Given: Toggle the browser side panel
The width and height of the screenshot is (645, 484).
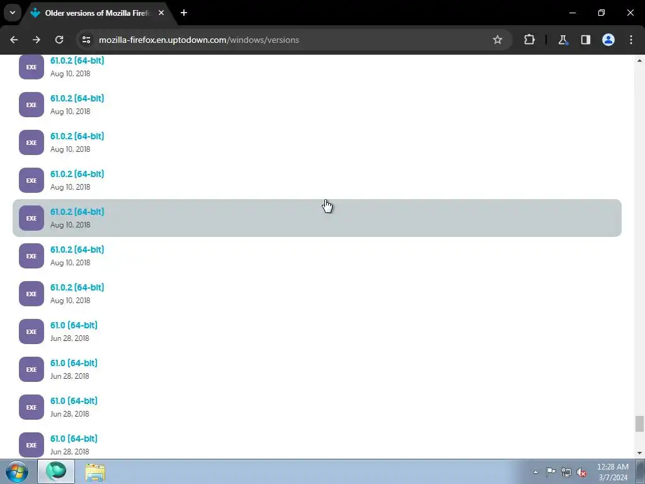Looking at the screenshot, I should pyautogui.click(x=586, y=40).
